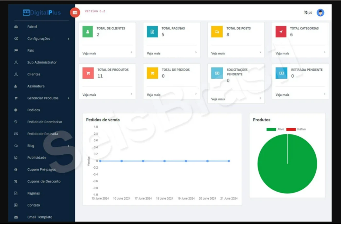The image size is (341, 225).
Task: Open the pt language selector
Action: (x=308, y=13)
